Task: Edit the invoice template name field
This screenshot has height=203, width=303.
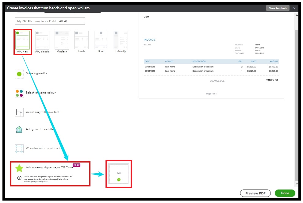Action: [x=50, y=21]
